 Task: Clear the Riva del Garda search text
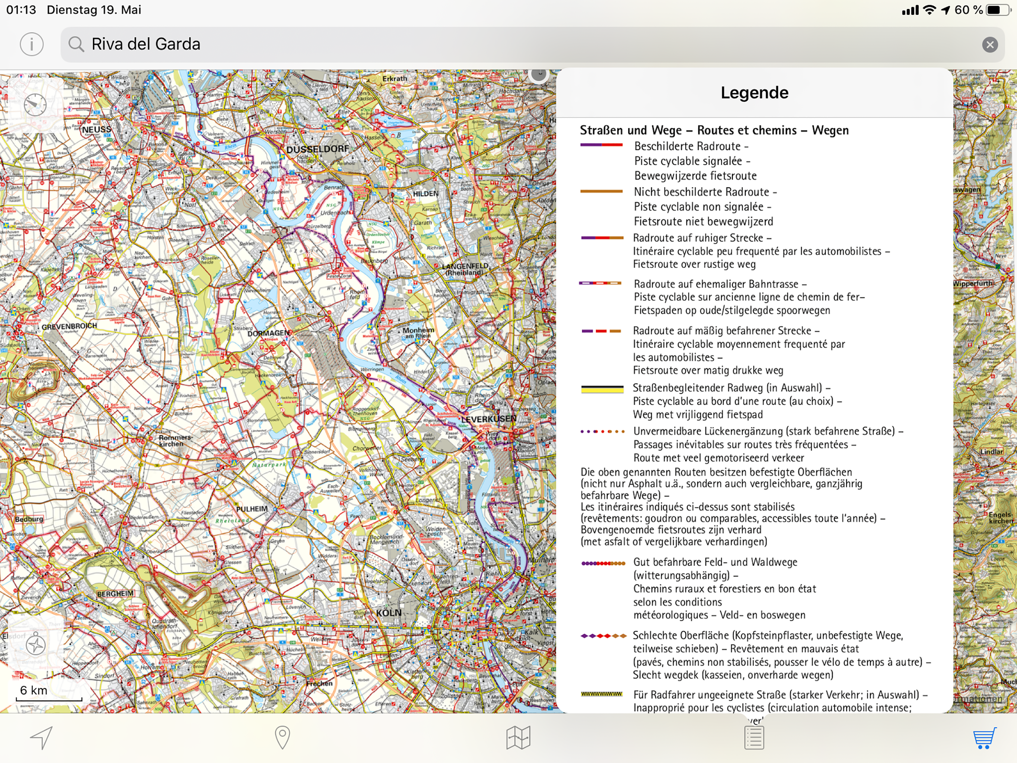point(990,45)
